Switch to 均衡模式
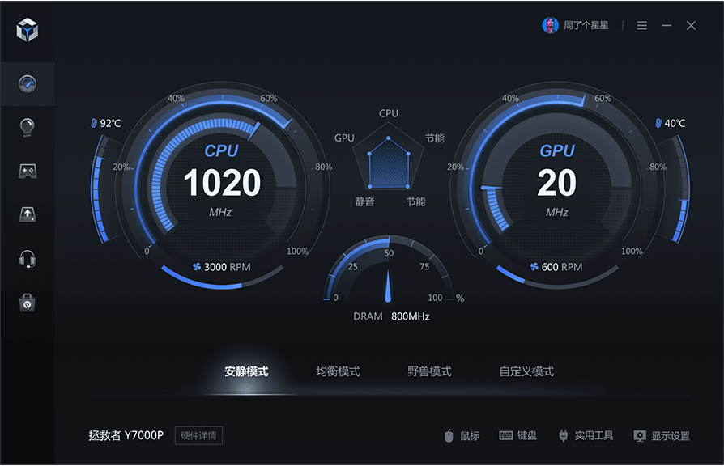Screen dimensions: 724x466 click(x=338, y=371)
